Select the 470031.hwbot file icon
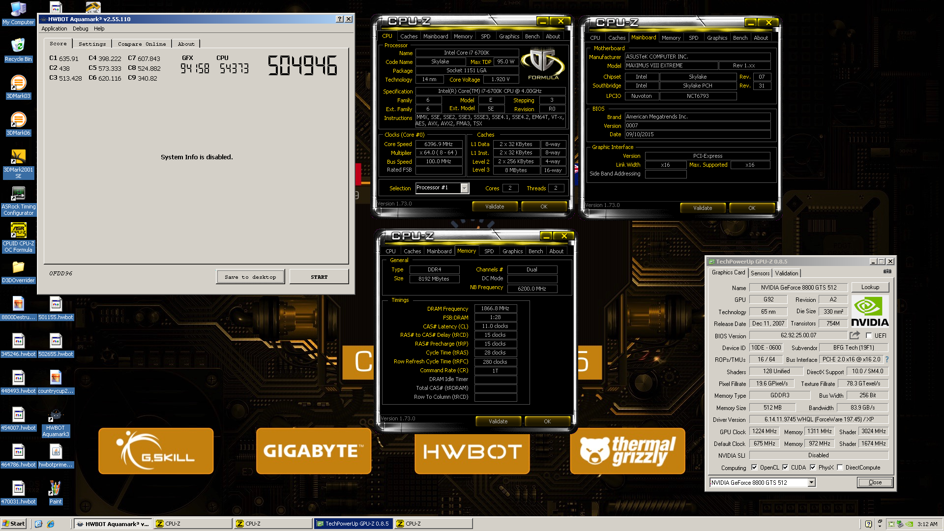The image size is (944, 531). (18, 493)
